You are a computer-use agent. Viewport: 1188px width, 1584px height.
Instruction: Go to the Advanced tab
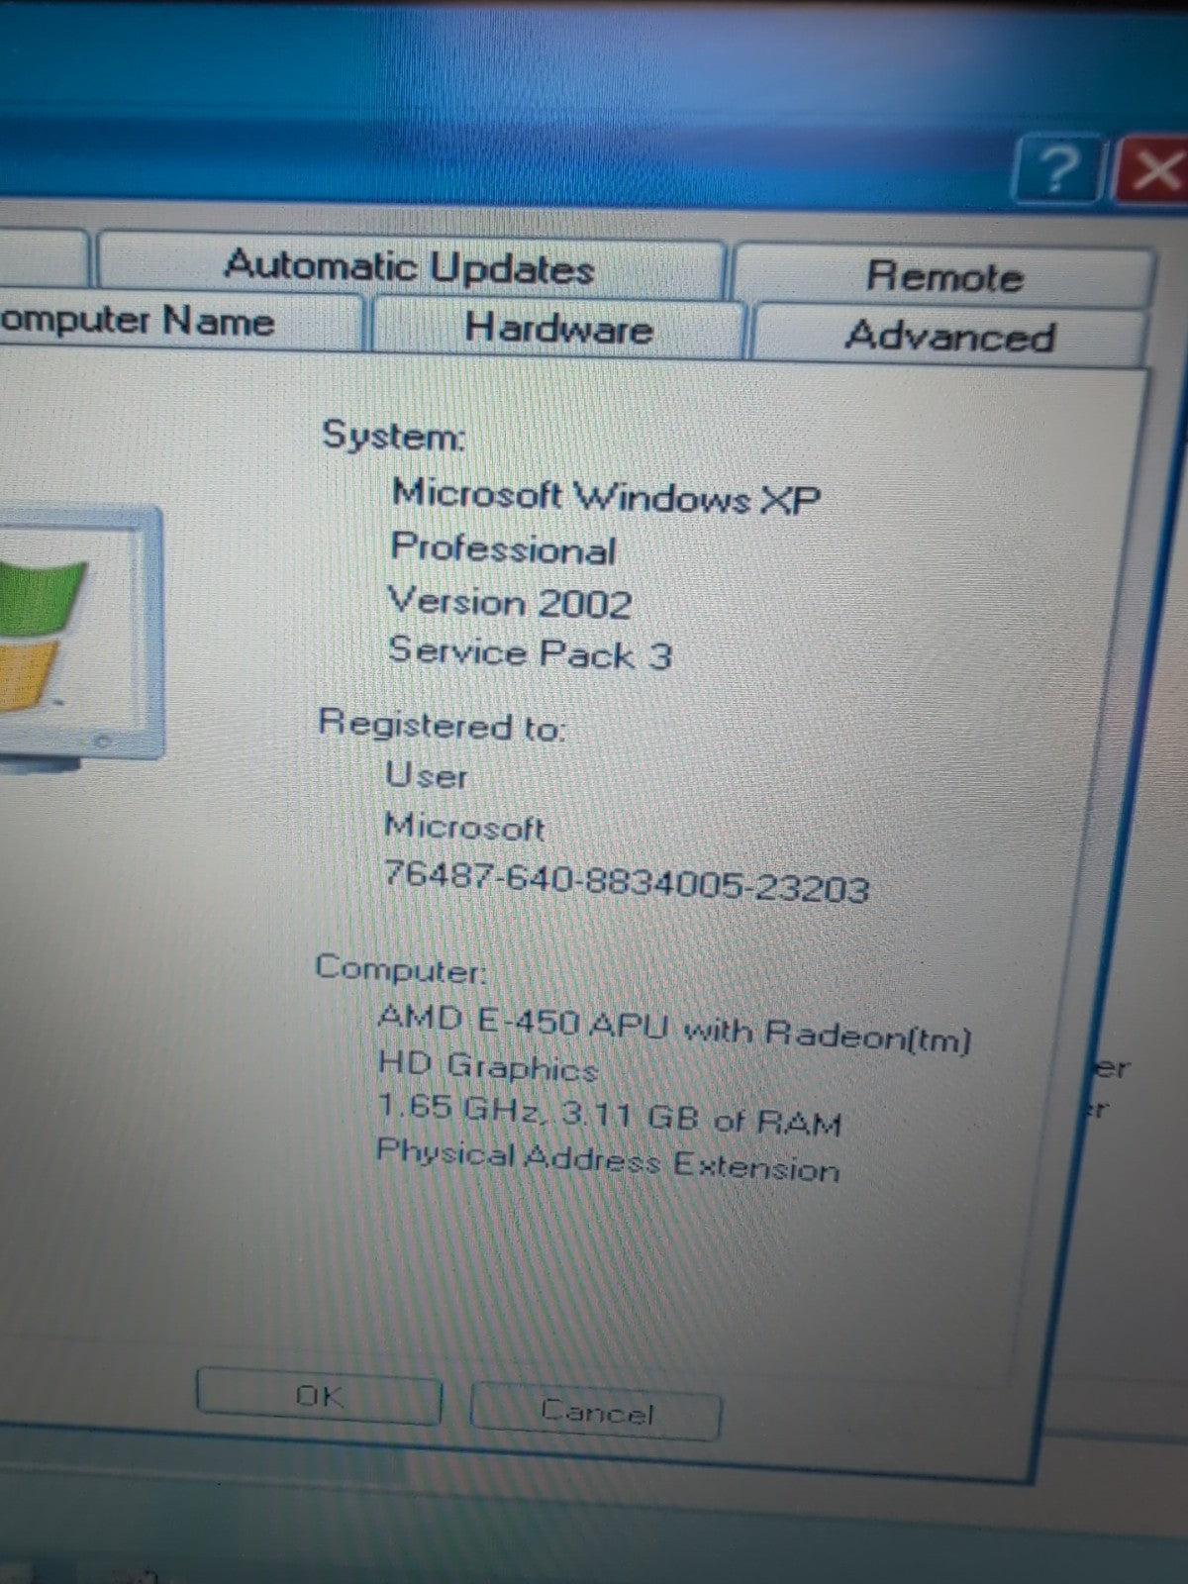tap(948, 337)
